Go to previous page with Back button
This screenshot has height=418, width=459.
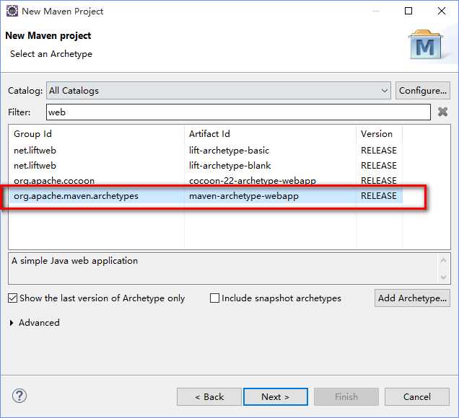pos(209,396)
